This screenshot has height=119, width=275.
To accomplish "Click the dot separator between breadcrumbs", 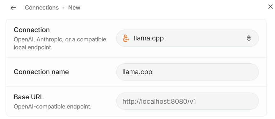I will (x=63, y=8).
